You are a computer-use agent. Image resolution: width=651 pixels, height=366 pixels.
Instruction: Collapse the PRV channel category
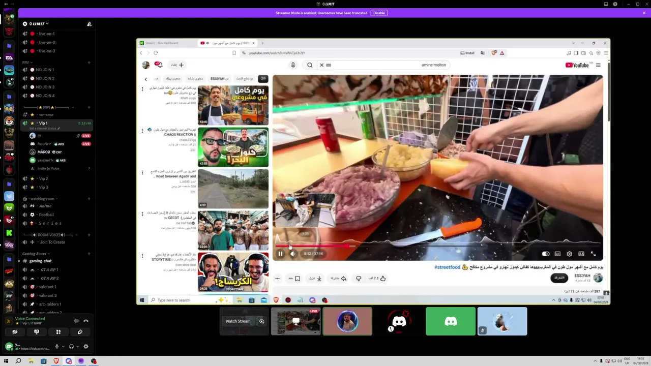tap(26, 63)
